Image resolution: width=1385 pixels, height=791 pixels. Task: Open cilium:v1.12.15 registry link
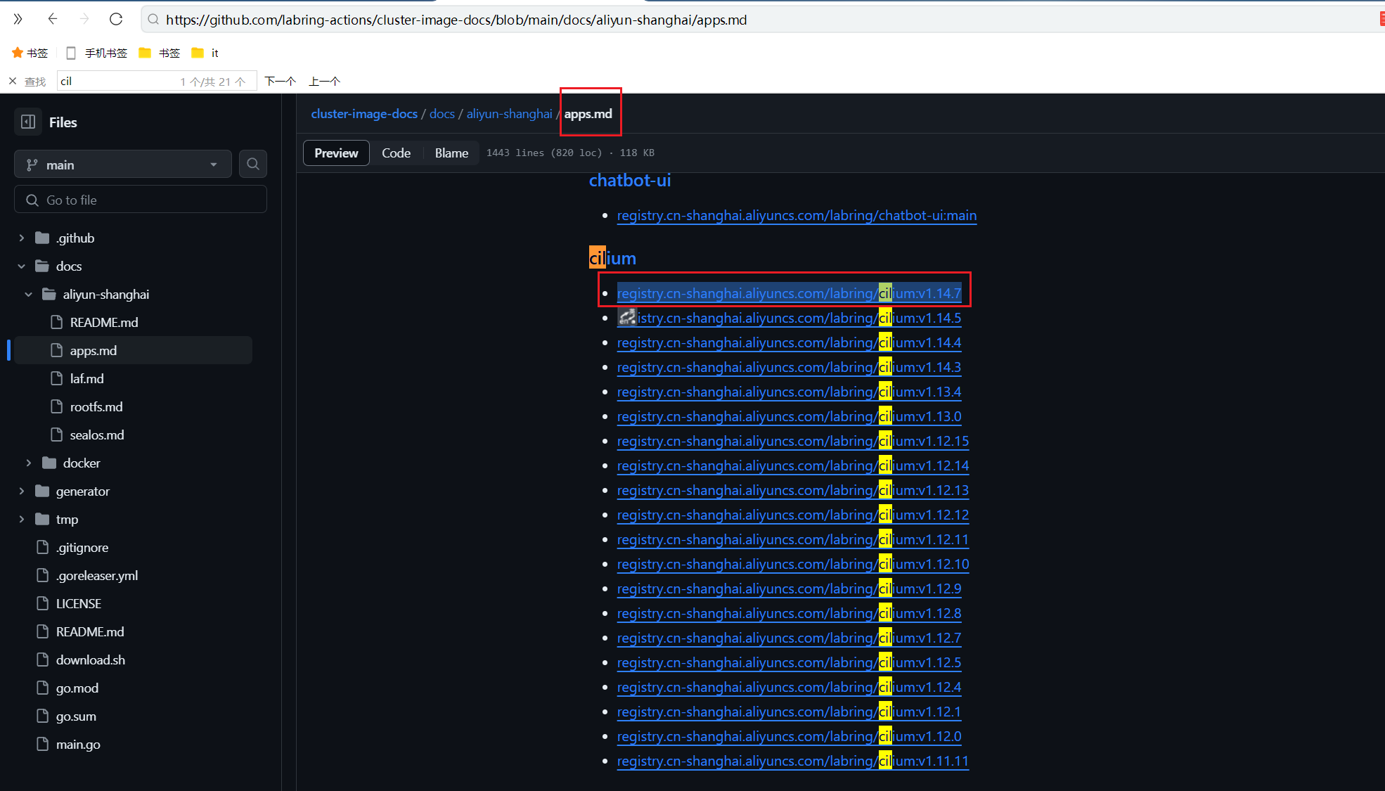point(793,441)
